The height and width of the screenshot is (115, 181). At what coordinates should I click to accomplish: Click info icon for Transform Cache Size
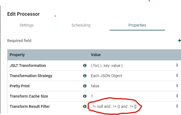pyautogui.click(x=85, y=96)
